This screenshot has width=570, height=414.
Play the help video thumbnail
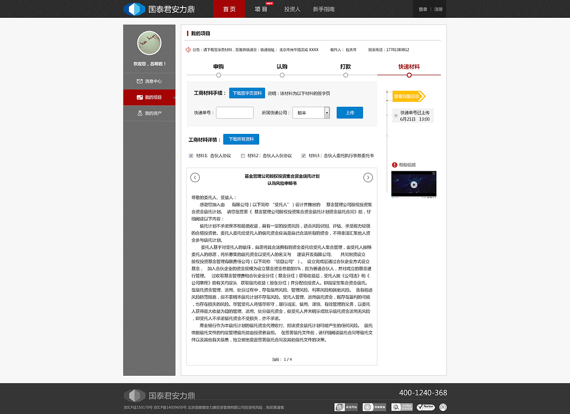coord(413,184)
